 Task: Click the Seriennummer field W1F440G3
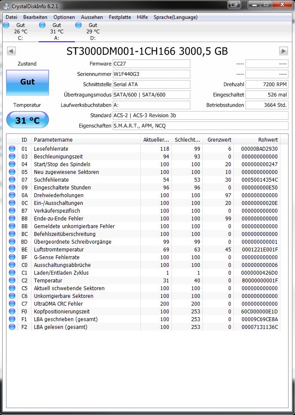click(x=152, y=74)
